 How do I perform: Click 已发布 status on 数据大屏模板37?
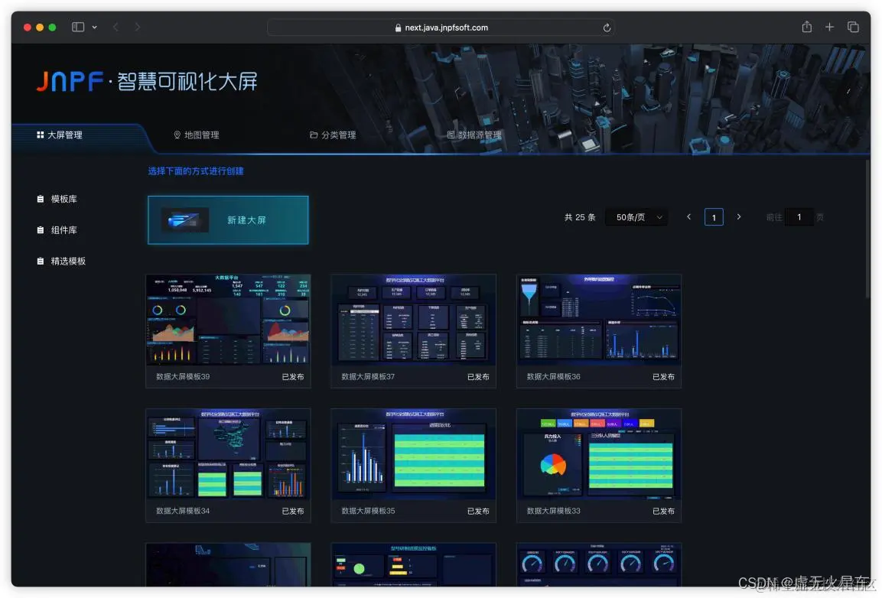coord(478,377)
